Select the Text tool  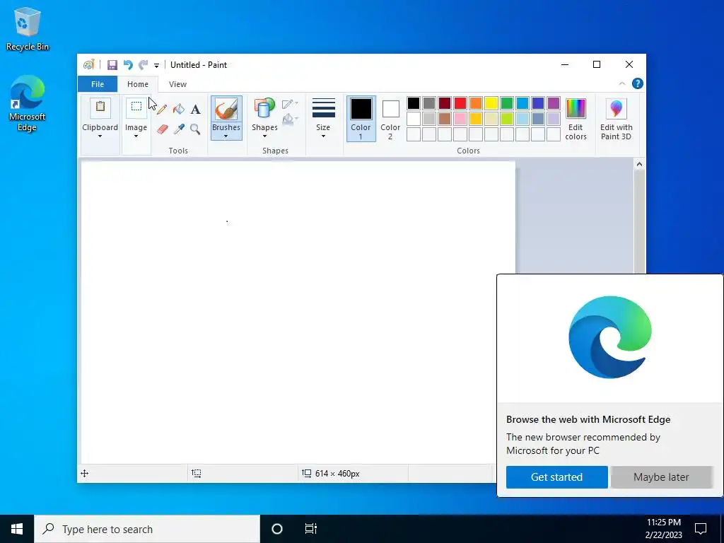(195, 110)
